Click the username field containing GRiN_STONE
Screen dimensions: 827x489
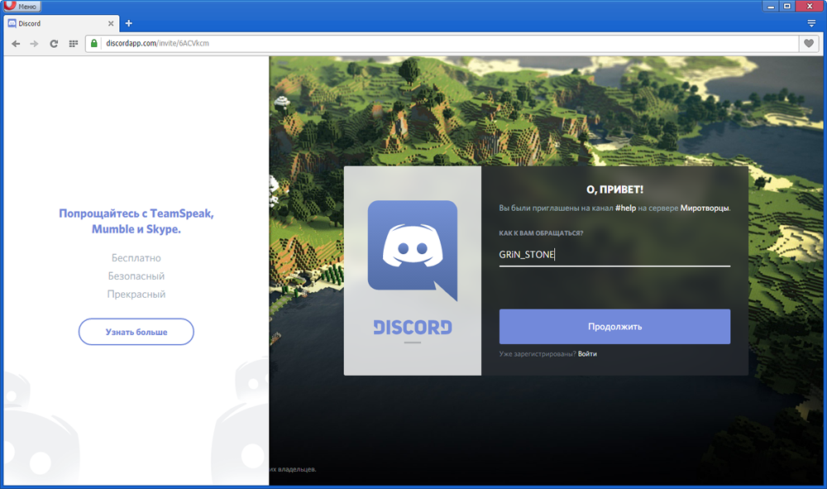[614, 255]
